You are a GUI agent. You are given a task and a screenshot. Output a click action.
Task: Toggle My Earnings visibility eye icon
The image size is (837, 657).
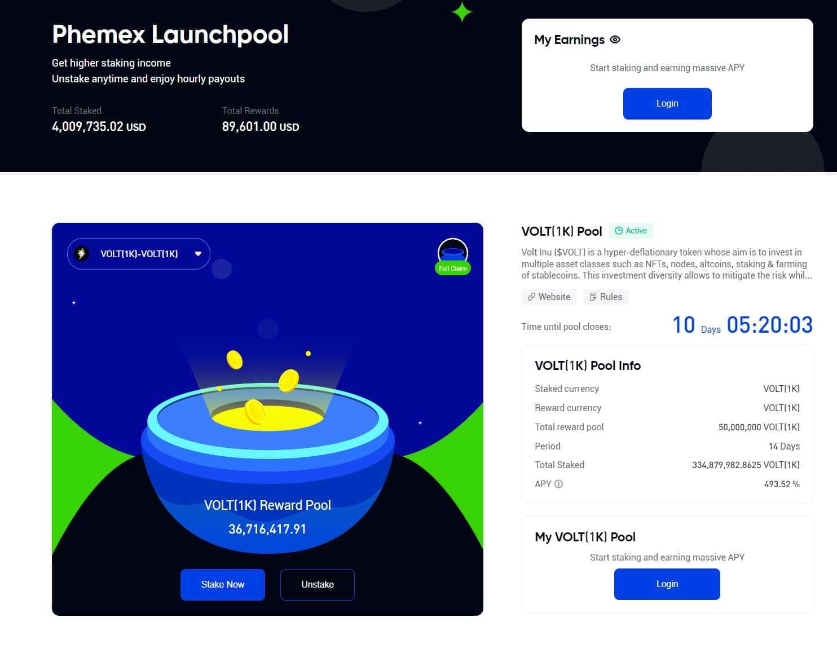point(615,39)
